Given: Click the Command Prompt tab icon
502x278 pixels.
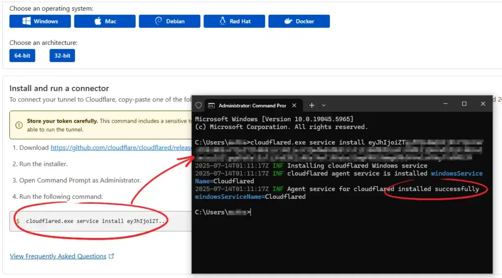Looking at the screenshot, I should (211, 106).
